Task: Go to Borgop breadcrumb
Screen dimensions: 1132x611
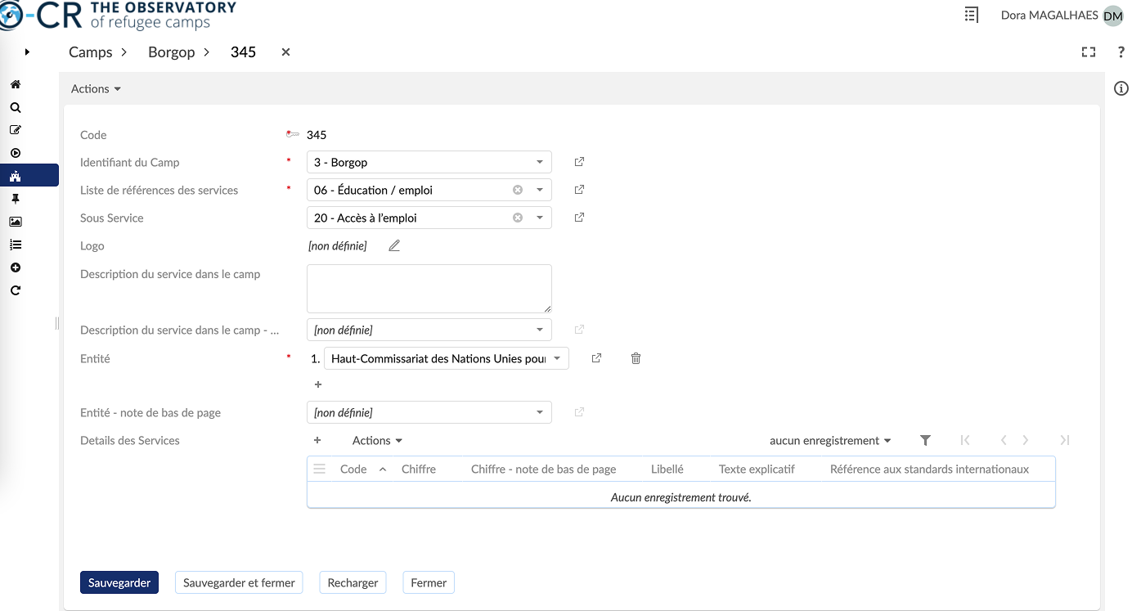Action: [x=172, y=52]
